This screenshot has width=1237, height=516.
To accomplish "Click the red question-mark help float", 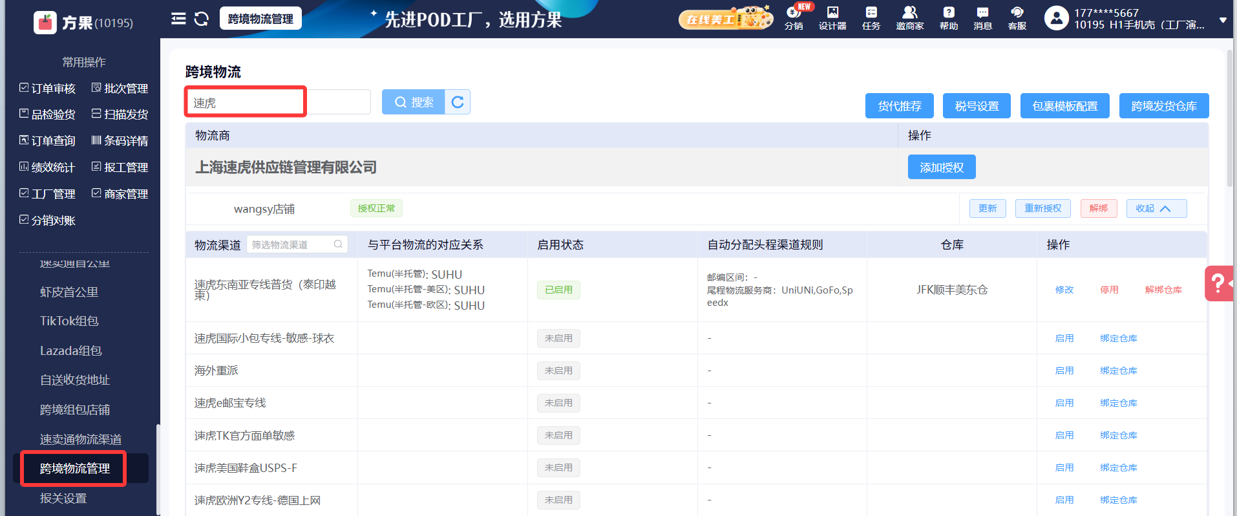I will 1220,283.
